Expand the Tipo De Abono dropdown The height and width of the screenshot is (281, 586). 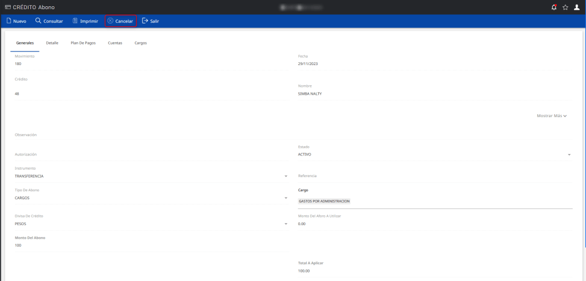(x=286, y=198)
